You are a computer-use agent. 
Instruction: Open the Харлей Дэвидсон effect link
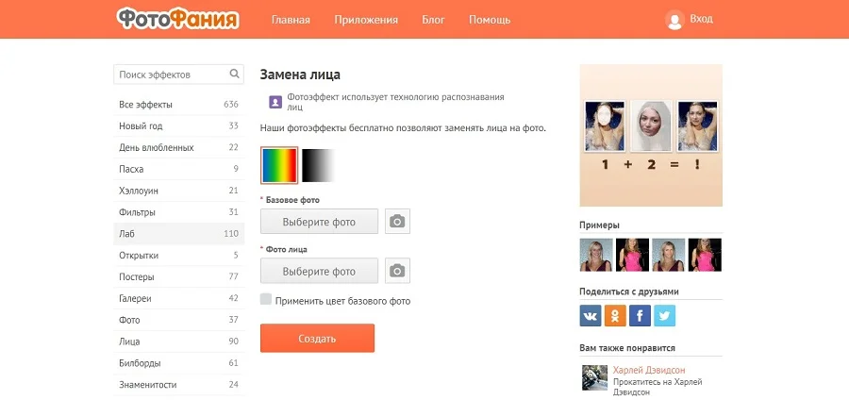649,370
